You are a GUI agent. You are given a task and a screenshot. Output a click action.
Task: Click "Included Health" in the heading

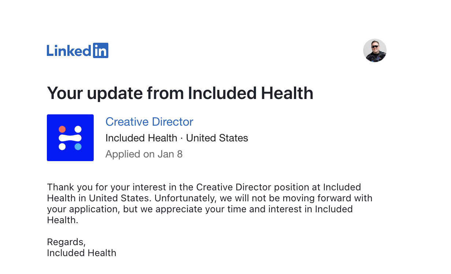tap(250, 93)
